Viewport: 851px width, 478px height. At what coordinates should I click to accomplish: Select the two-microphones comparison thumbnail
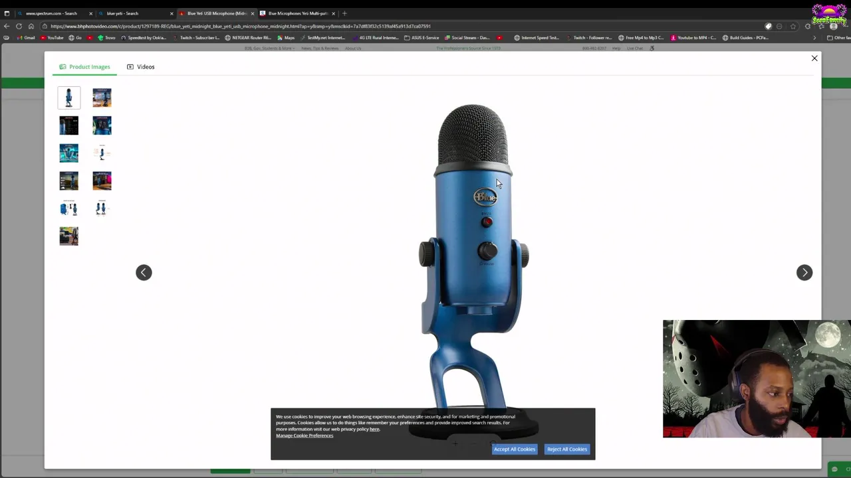pos(102,208)
